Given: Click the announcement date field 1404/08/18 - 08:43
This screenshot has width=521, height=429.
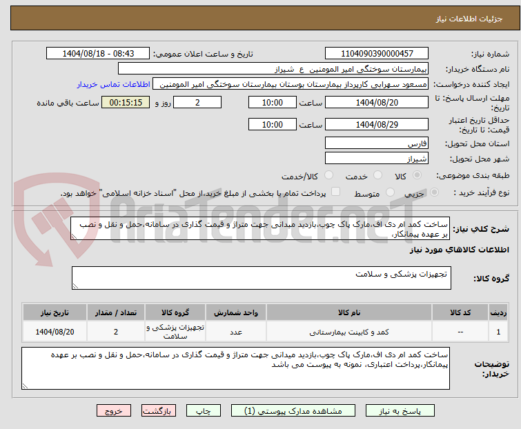Looking at the screenshot, I should pos(98,54).
